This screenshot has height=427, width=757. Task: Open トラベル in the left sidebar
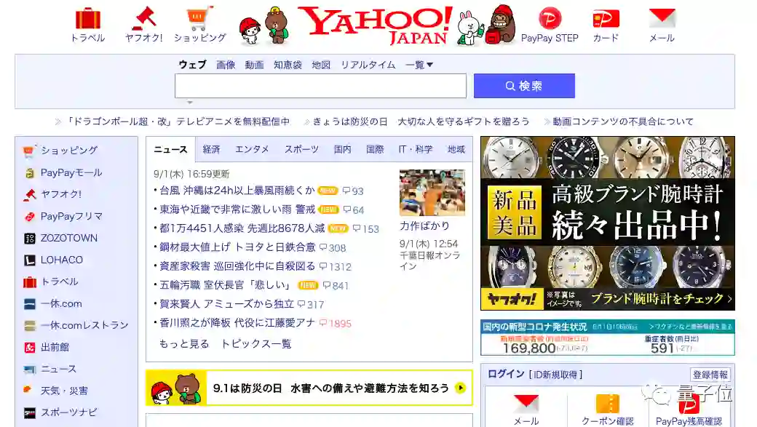[60, 282]
